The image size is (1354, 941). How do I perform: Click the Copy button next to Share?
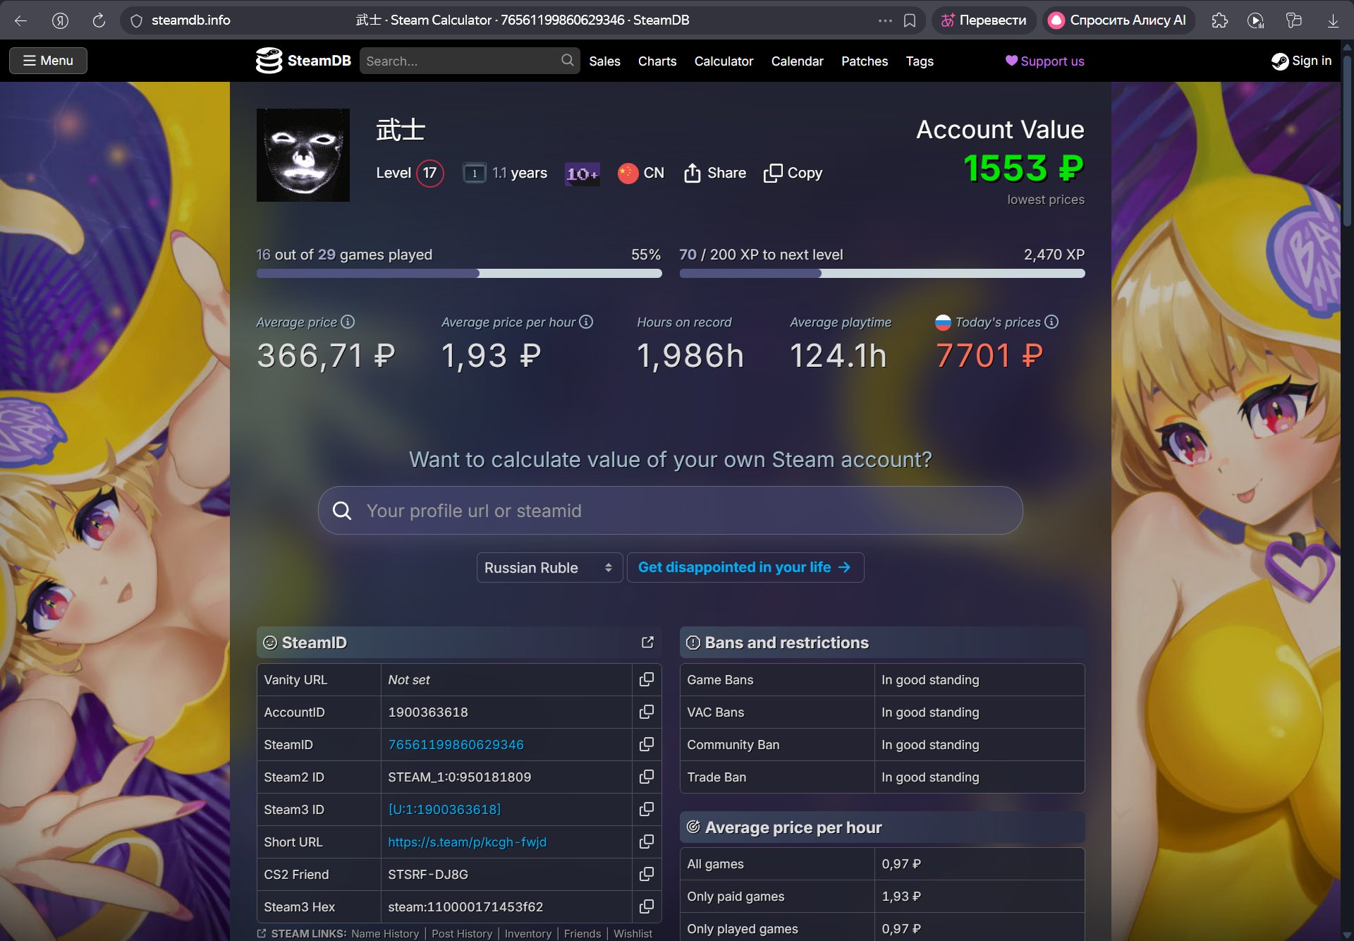[793, 173]
